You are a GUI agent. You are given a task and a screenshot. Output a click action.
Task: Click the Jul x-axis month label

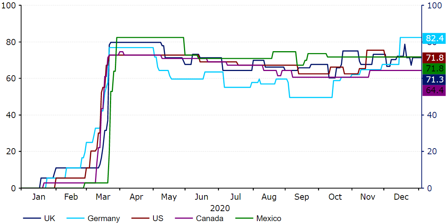(236, 197)
